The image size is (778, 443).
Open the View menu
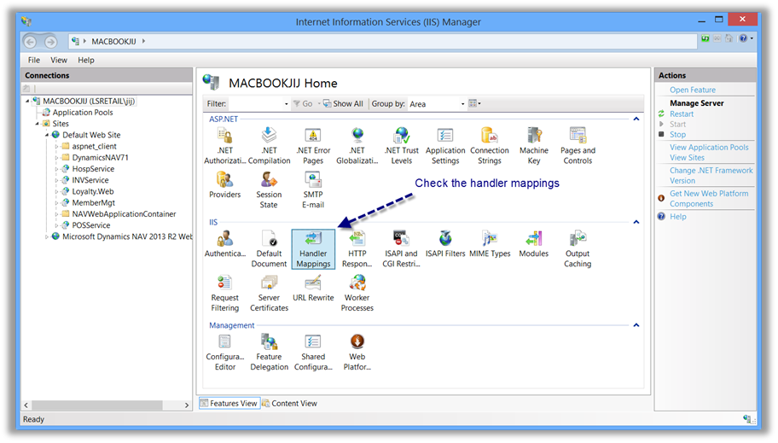tap(59, 60)
